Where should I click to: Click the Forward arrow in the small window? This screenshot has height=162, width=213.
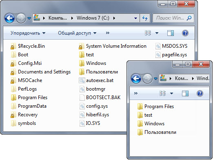click(x=147, y=78)
